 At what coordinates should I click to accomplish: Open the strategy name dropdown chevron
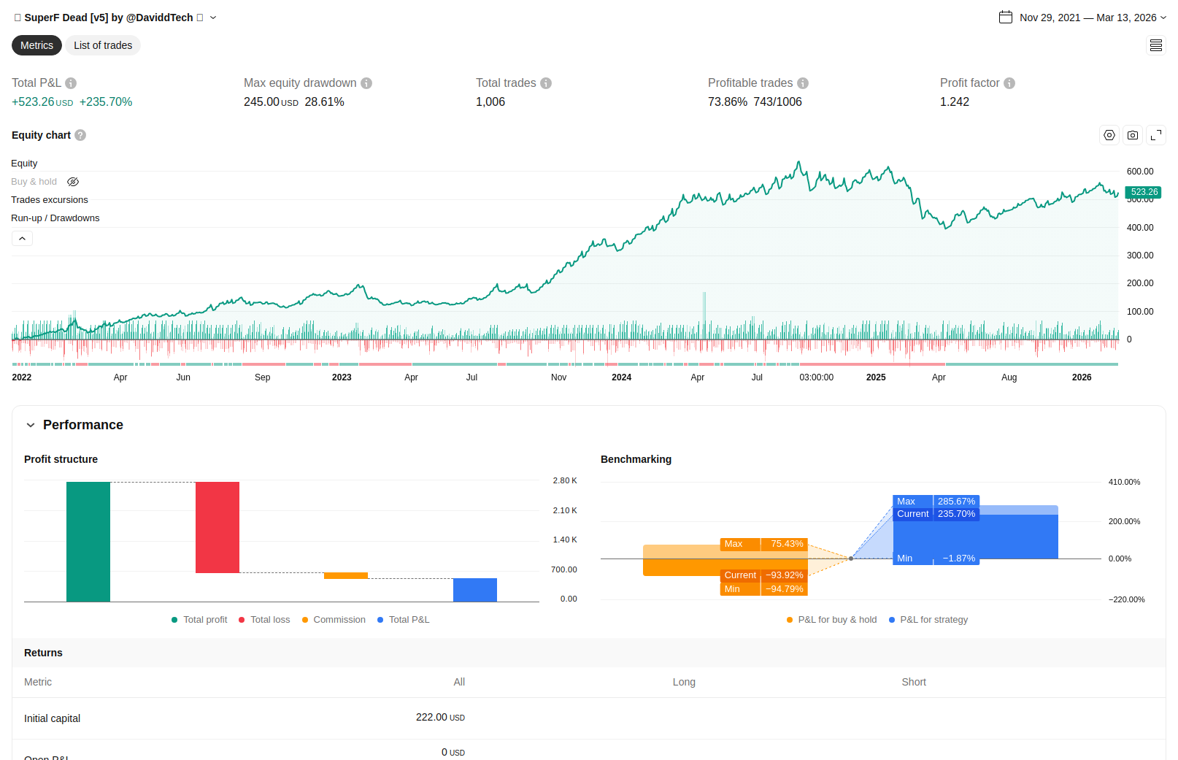point(213,18)
